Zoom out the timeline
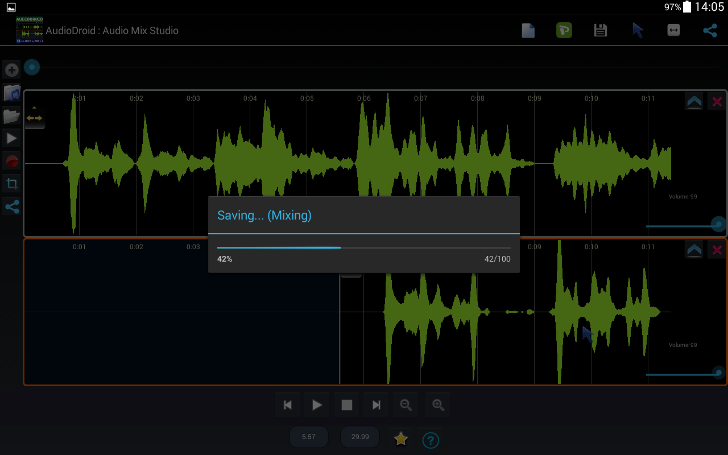Screen dimensions: 728x455 click(406, 405)
